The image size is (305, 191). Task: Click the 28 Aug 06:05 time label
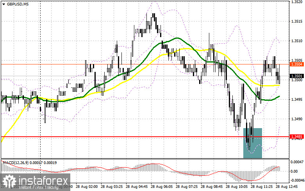click(162, 187)
